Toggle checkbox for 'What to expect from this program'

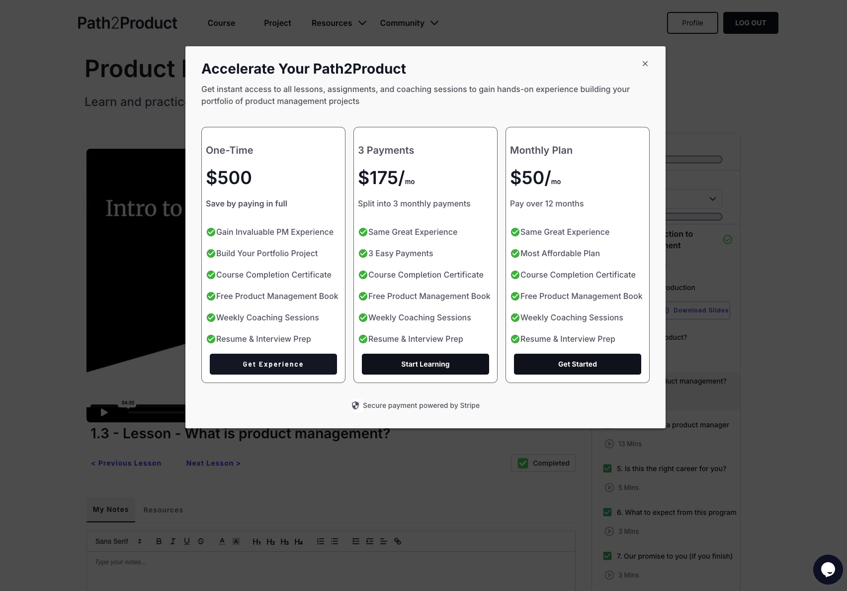[x=607, y=512]
